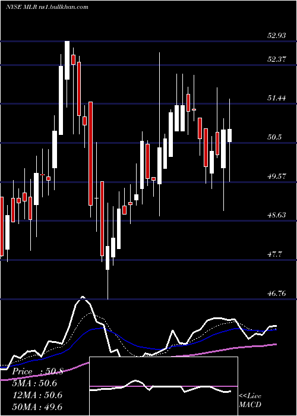Click the 51.44 price level label
Image resolution: width=297 pixels, height=416 pixels.
[x=277, y=98]
